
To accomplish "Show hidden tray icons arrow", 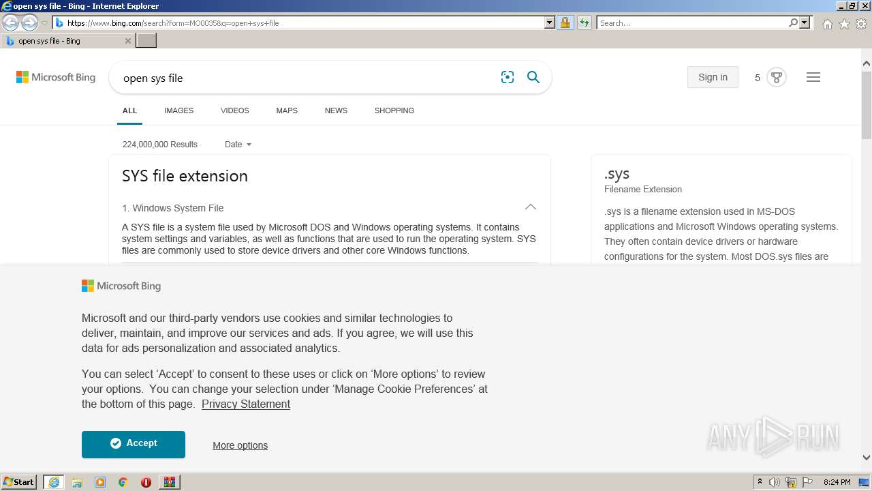I will pos(760,482).
